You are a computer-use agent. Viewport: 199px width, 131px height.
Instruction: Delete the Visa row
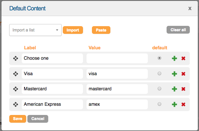point(183,74)
